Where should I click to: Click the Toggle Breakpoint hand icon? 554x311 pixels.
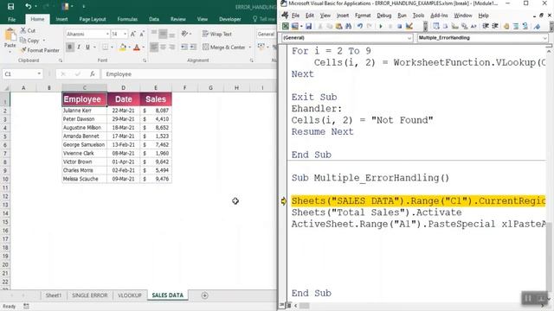point(506,26)
